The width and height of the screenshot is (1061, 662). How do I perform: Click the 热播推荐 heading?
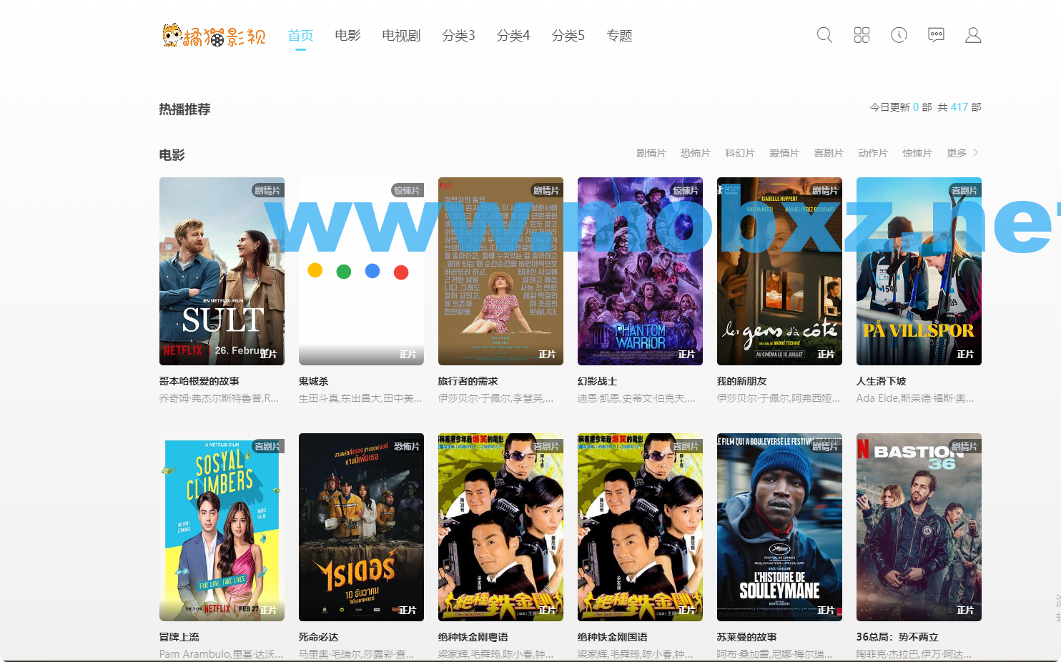[x=184, y=109]
